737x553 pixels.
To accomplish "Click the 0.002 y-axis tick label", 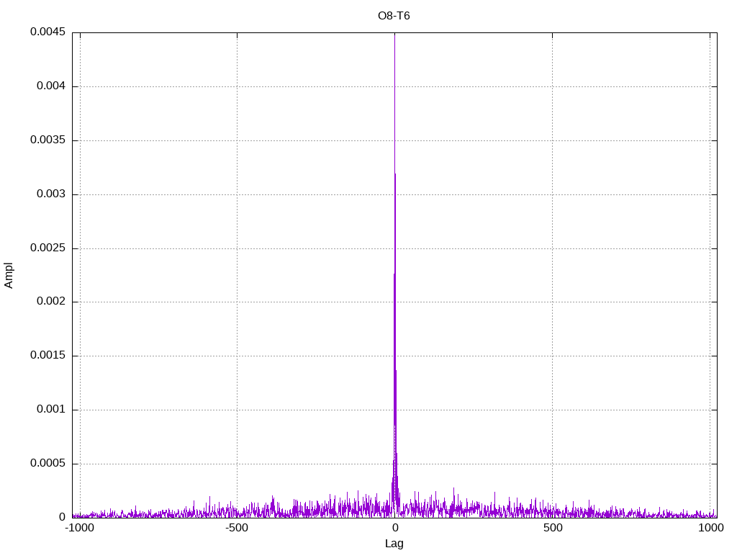I will coord(51,302).
